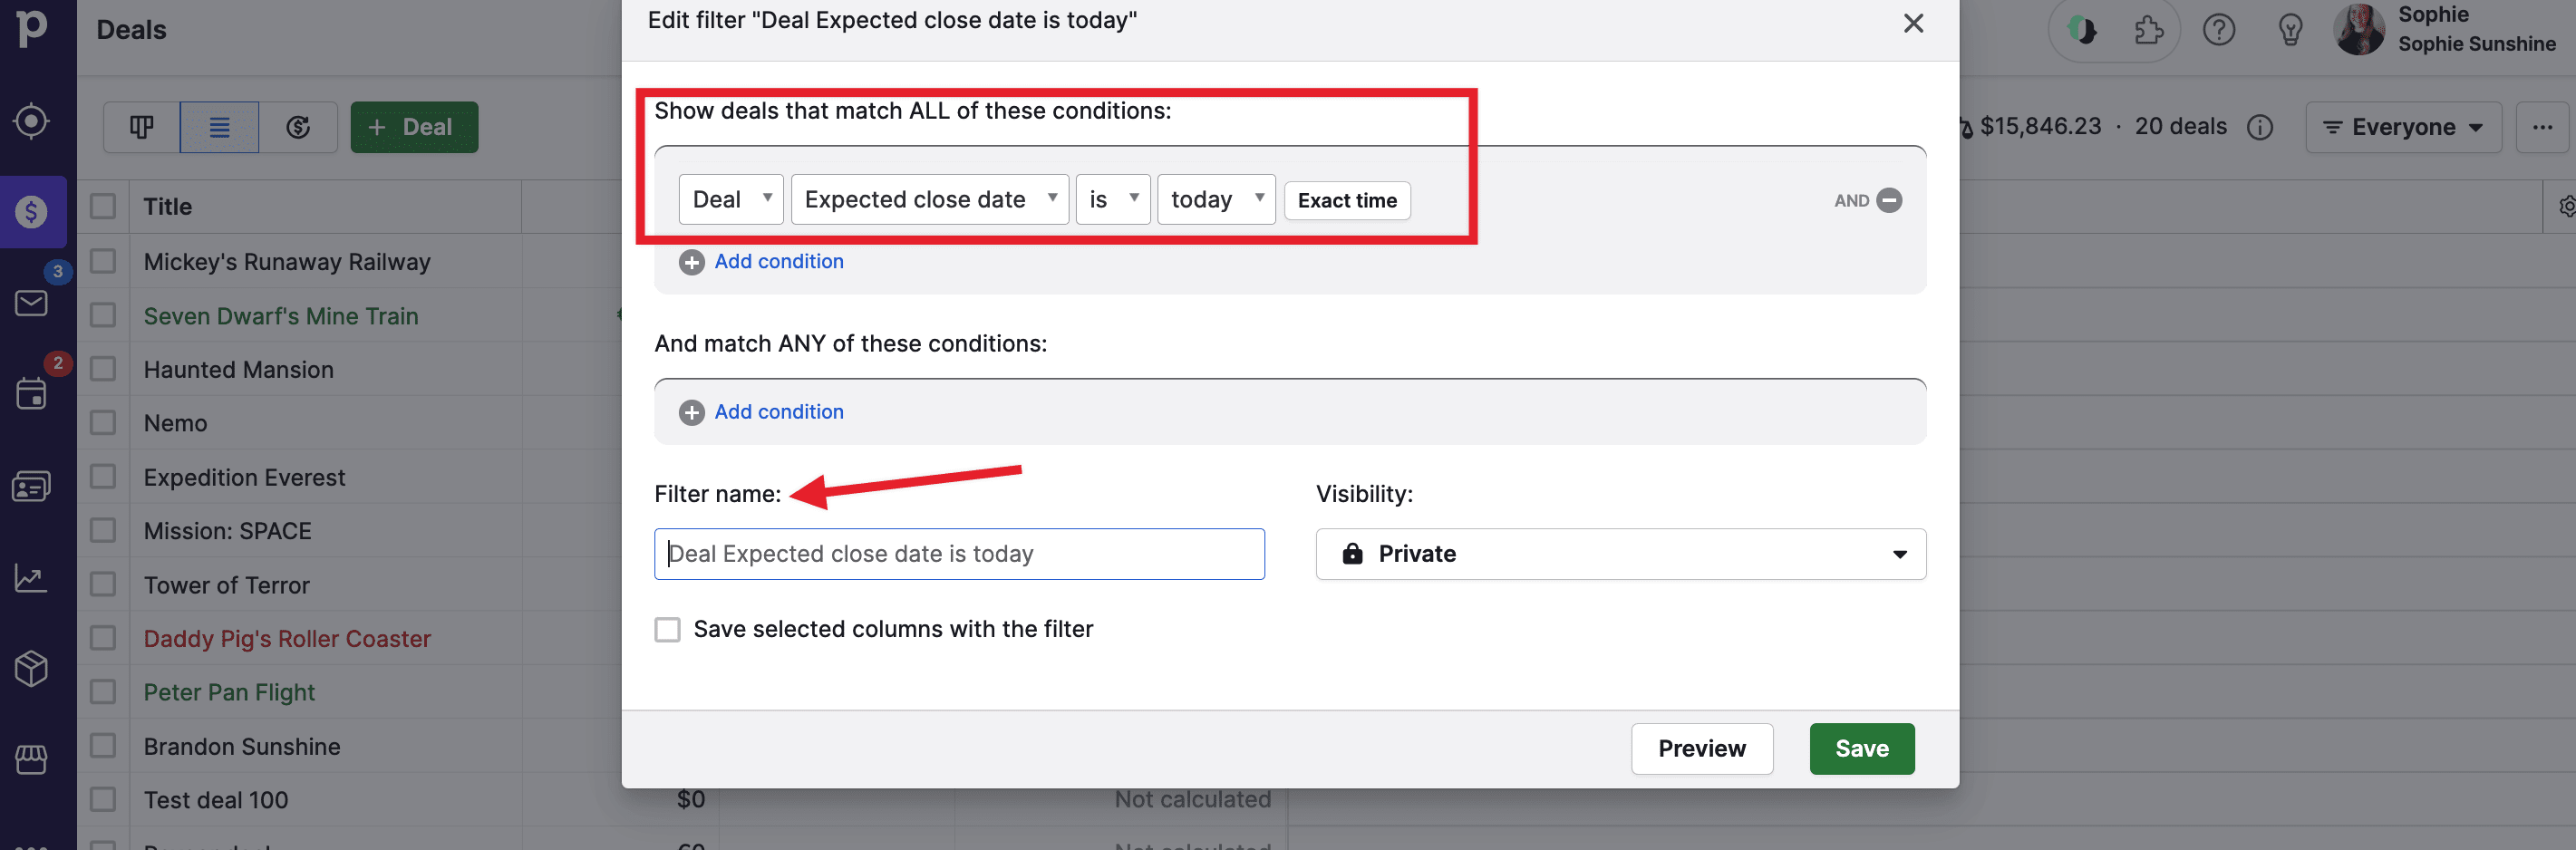Select the Haunted Mansion deal checkbox

point(103,369)
